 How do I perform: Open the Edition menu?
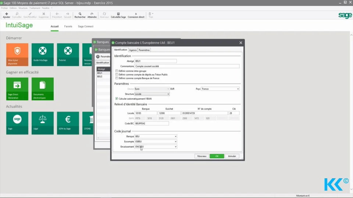pos(13,8)
